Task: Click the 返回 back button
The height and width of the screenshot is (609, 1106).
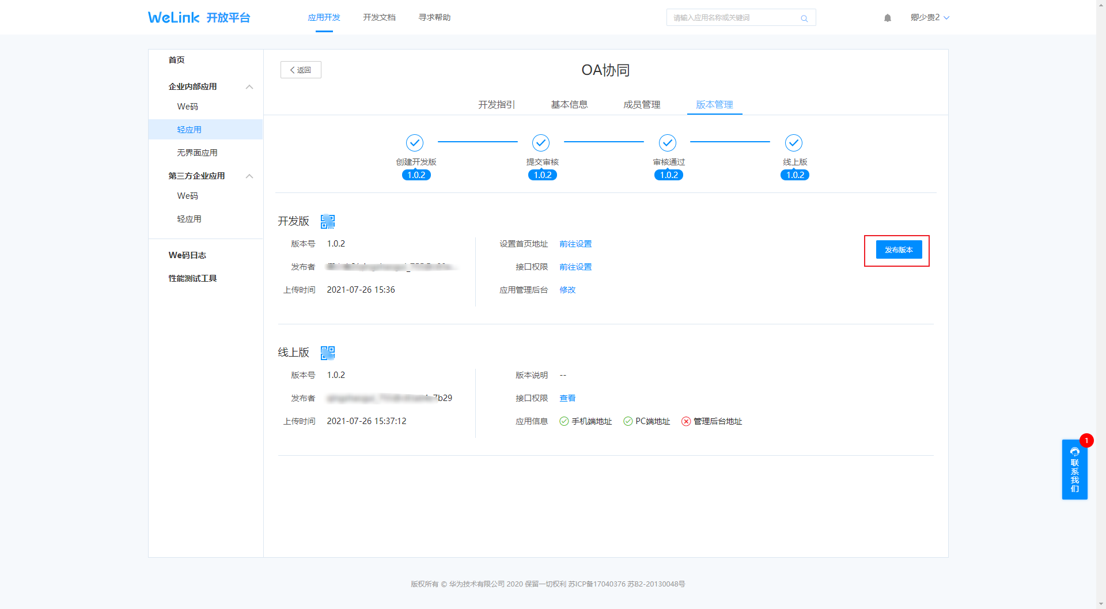Action: click(301, 70)
